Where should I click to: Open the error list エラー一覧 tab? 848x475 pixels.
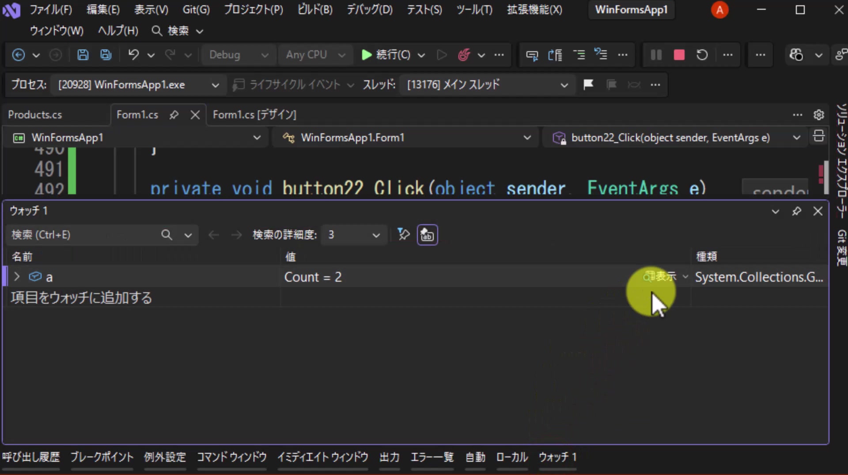click(x=432, y=457)
